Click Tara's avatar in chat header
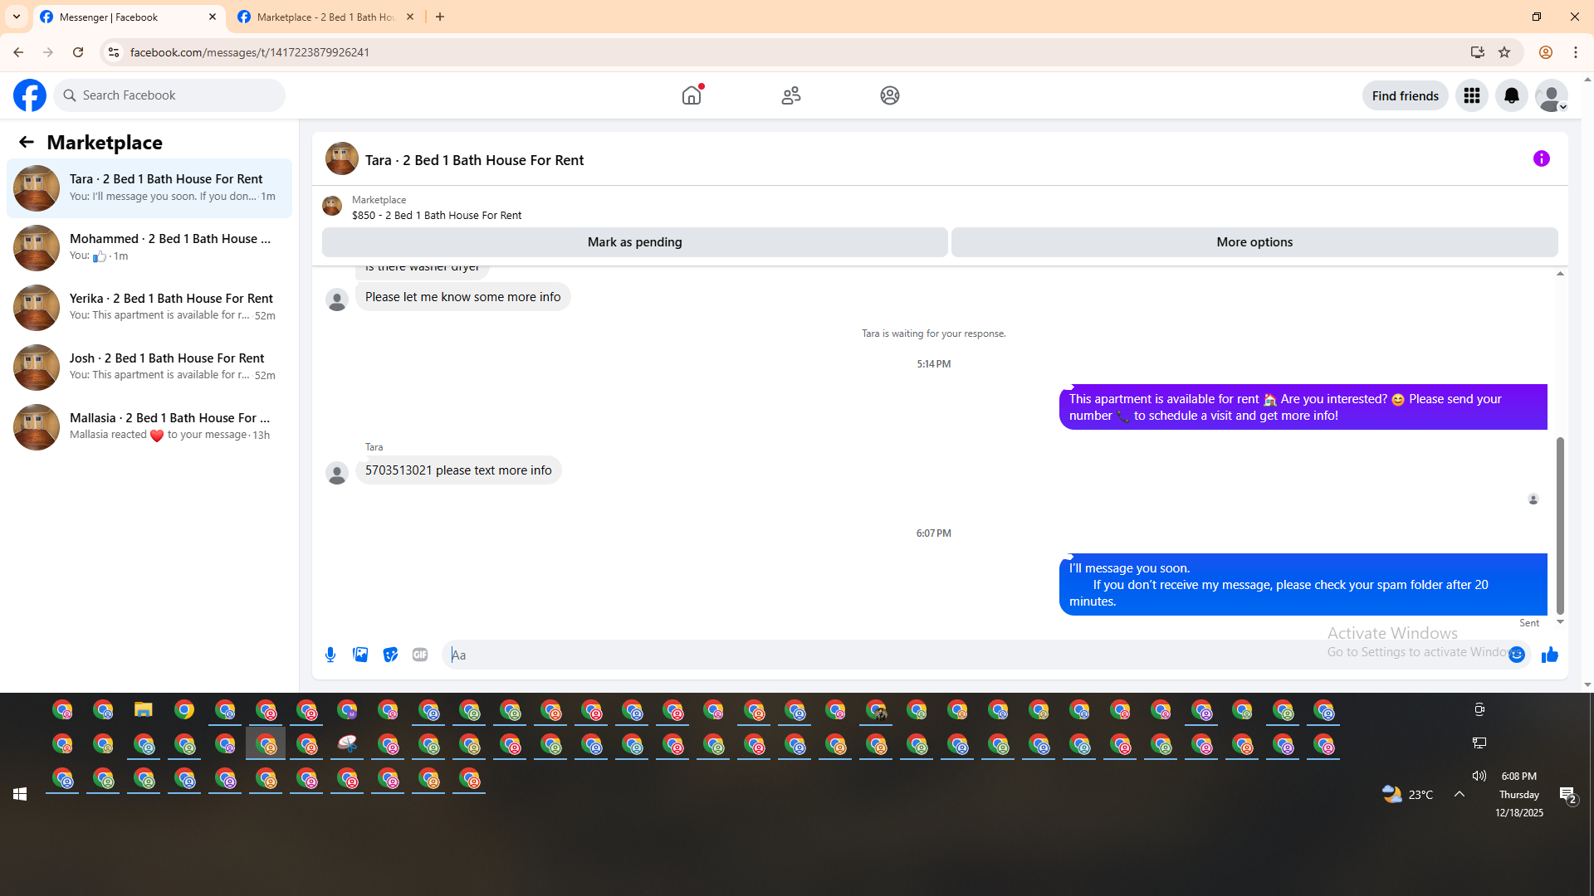Viewport: 1594px width, 896px height. [x=342, y=158]
